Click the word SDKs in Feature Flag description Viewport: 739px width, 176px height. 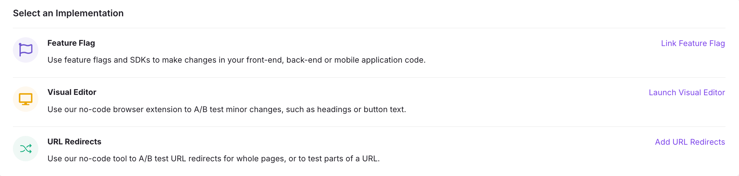140,60
